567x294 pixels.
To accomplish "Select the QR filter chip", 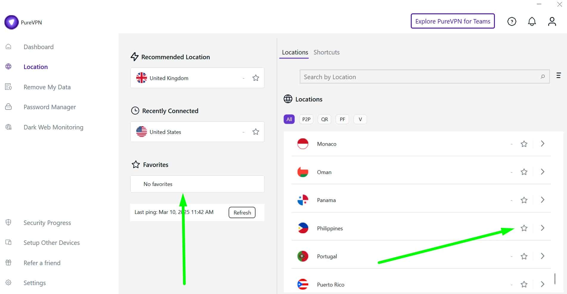I will coord(324,119).
